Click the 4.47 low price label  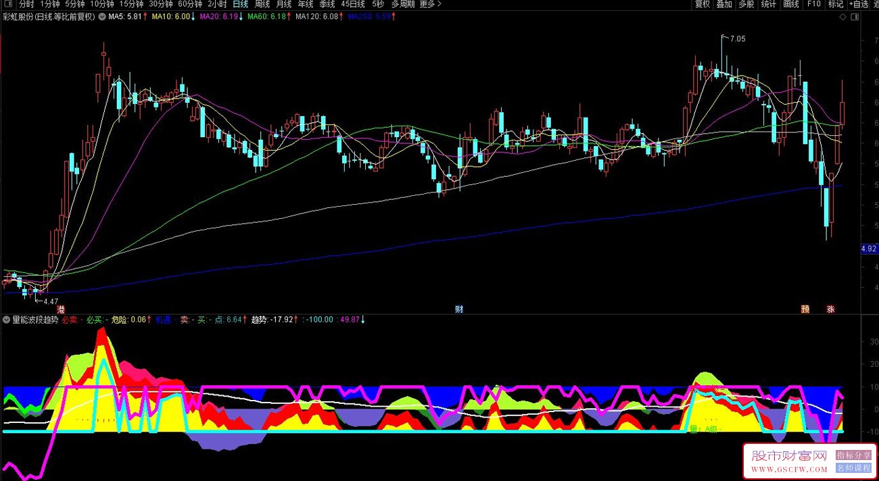(x=51, y=301)
